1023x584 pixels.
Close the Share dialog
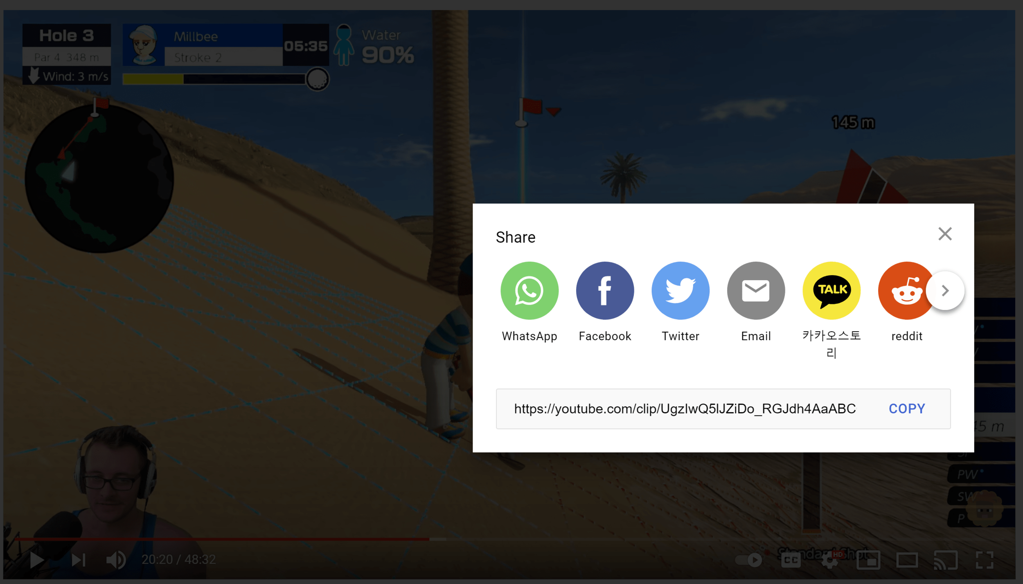click(x=944, y=234)
